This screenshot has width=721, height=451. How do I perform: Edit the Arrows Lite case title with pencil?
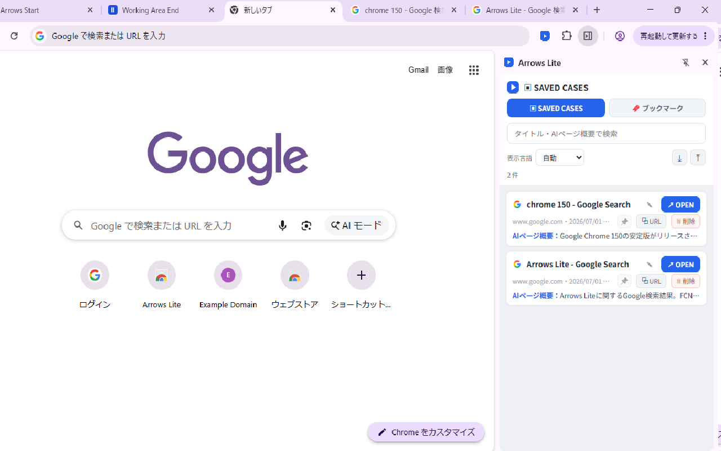tap(649, 265)
